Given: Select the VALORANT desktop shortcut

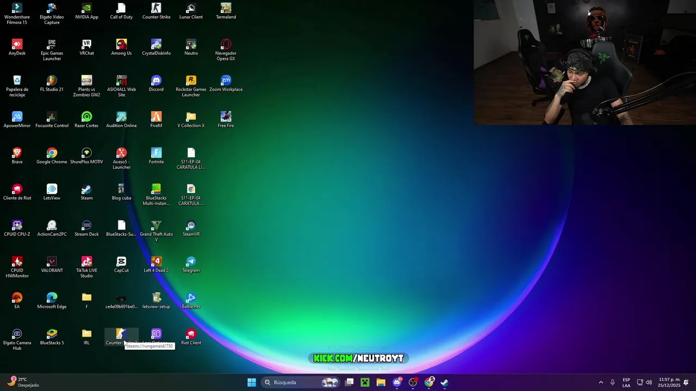Looking at the screenshot, I should [x=52, y=264].
